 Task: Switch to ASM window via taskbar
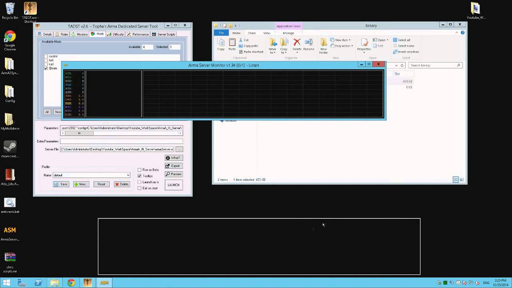[104, 282]
